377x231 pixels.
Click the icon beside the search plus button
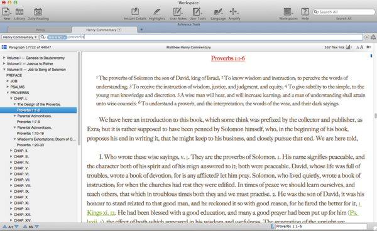[373, 37]
